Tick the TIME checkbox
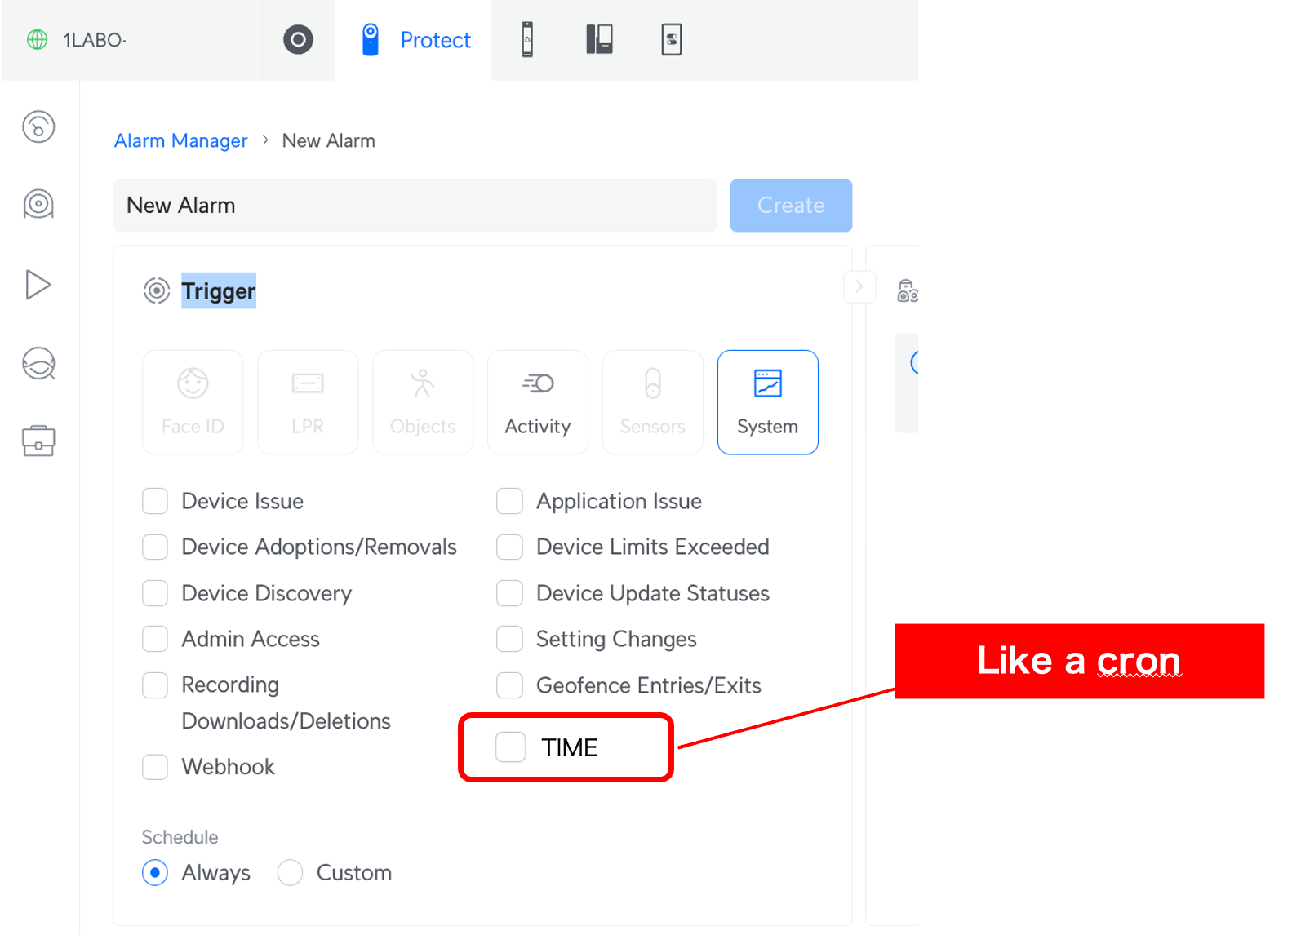This screenshot has width=1301, height=935. tap(511, 747)
